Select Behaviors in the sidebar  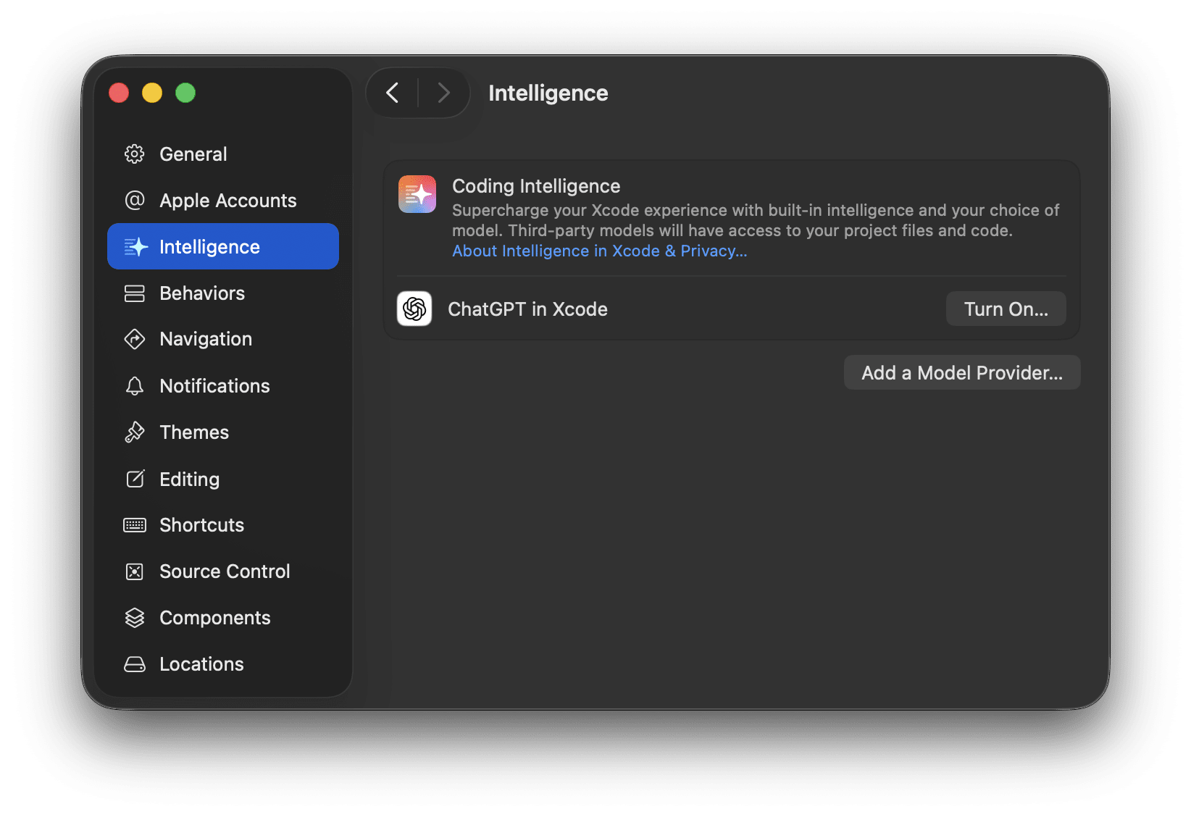pyautogui.click(x=223, y=293)
